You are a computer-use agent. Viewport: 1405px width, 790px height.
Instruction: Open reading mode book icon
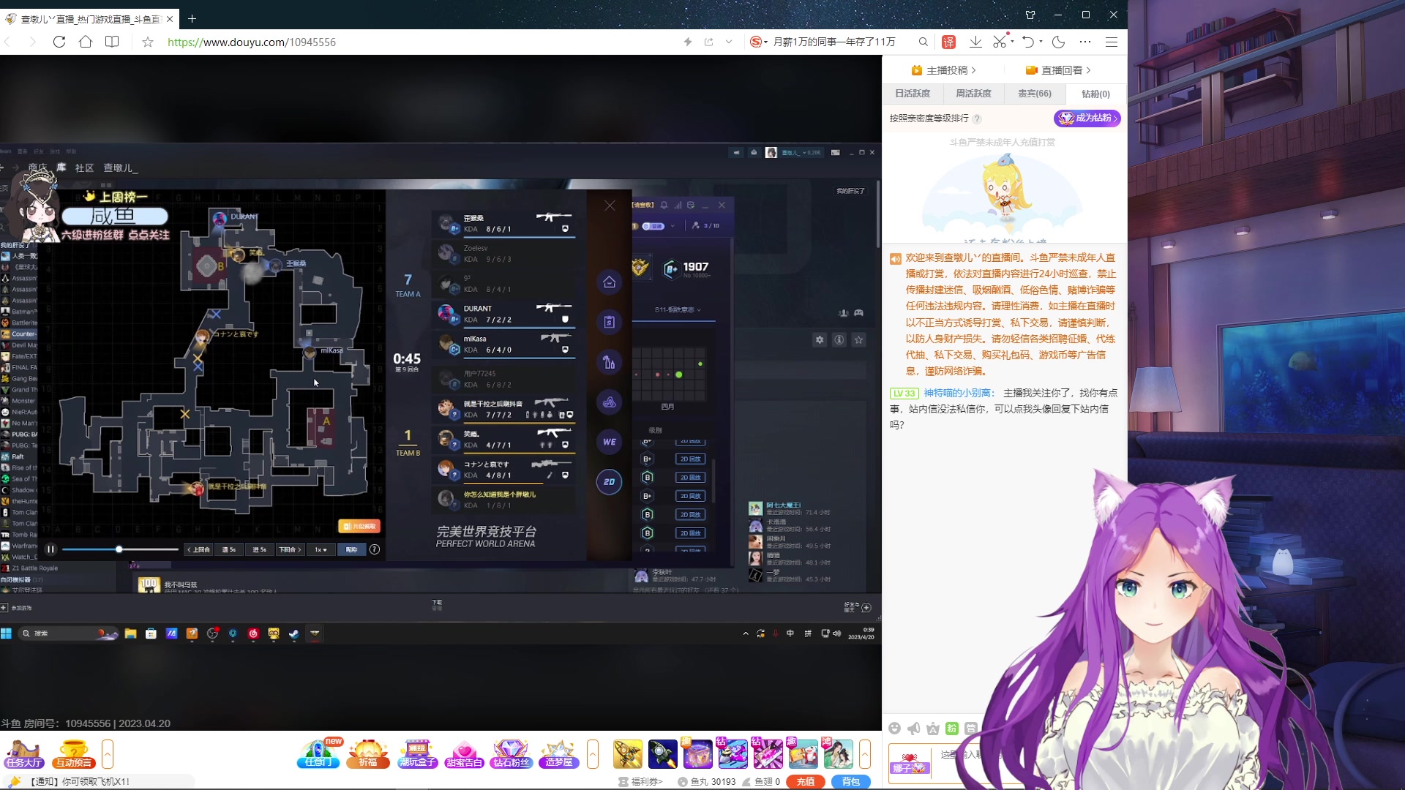click(112, 42)
